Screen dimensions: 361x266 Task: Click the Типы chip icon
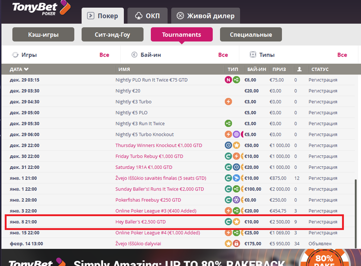click(x=253, y=55)
